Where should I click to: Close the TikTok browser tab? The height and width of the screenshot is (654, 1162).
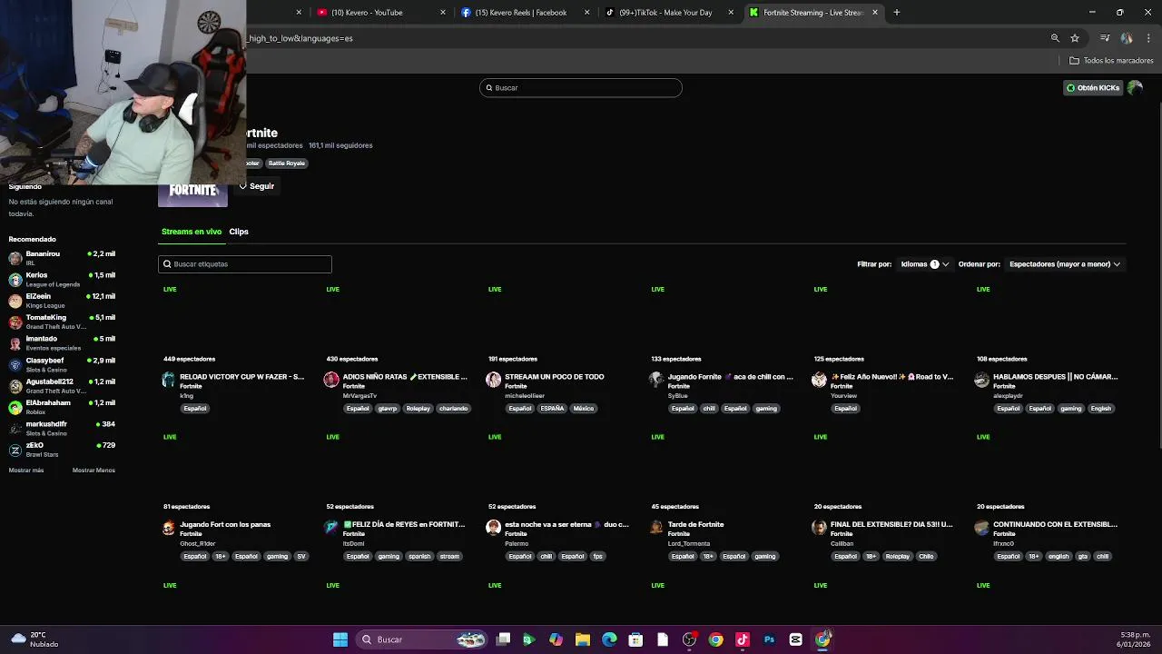coord(731,13)
